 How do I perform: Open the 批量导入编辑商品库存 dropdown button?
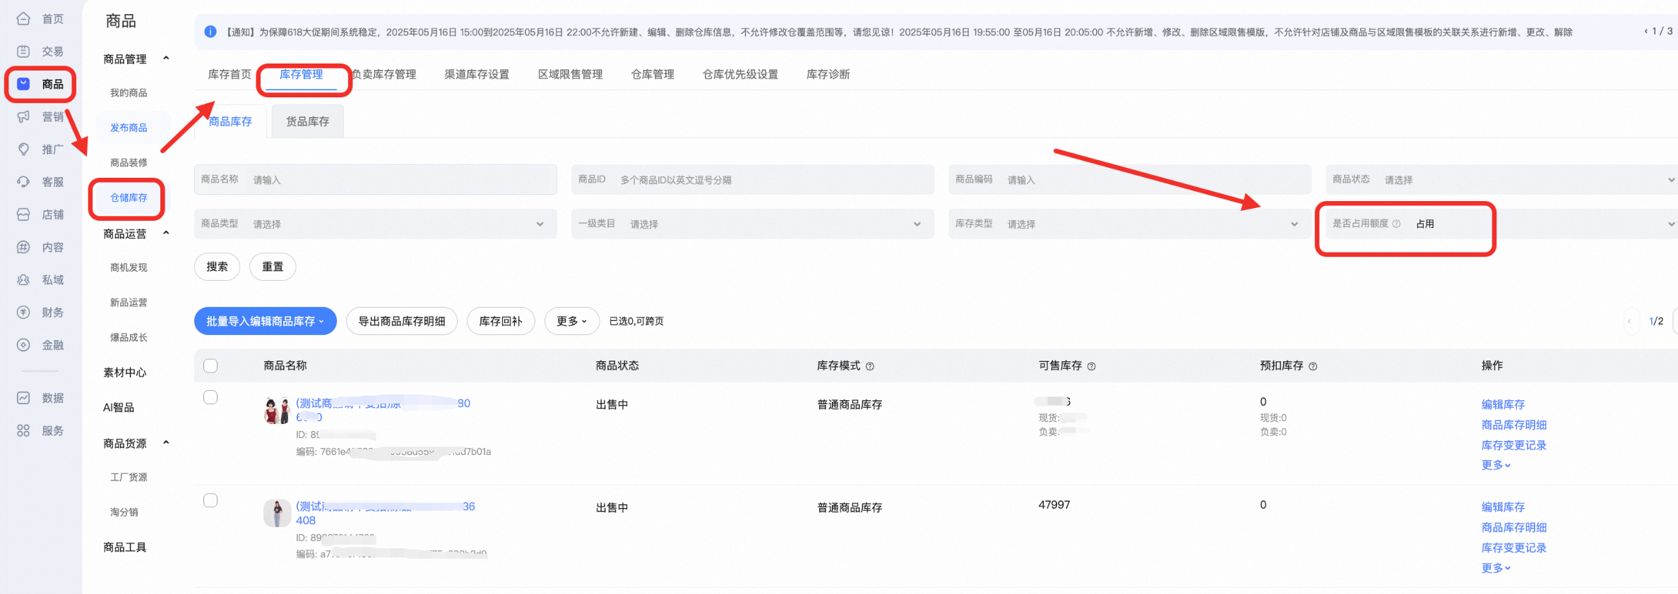pyautogui.click(x=266, y=321)
